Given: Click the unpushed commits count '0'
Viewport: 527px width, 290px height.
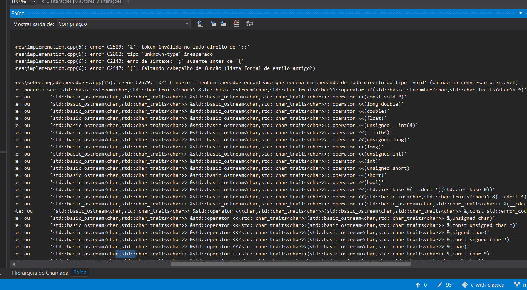Looking at the screenshot, I should tap(425, 285).
